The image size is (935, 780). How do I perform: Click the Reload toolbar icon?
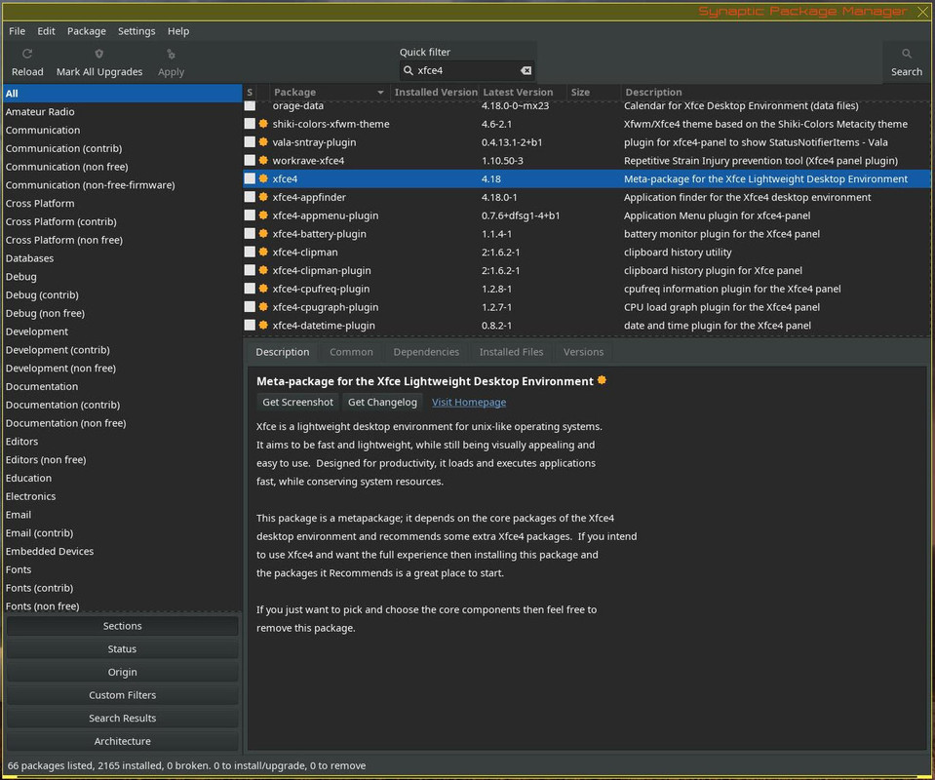pyautogui.click(x=27, y=54)
